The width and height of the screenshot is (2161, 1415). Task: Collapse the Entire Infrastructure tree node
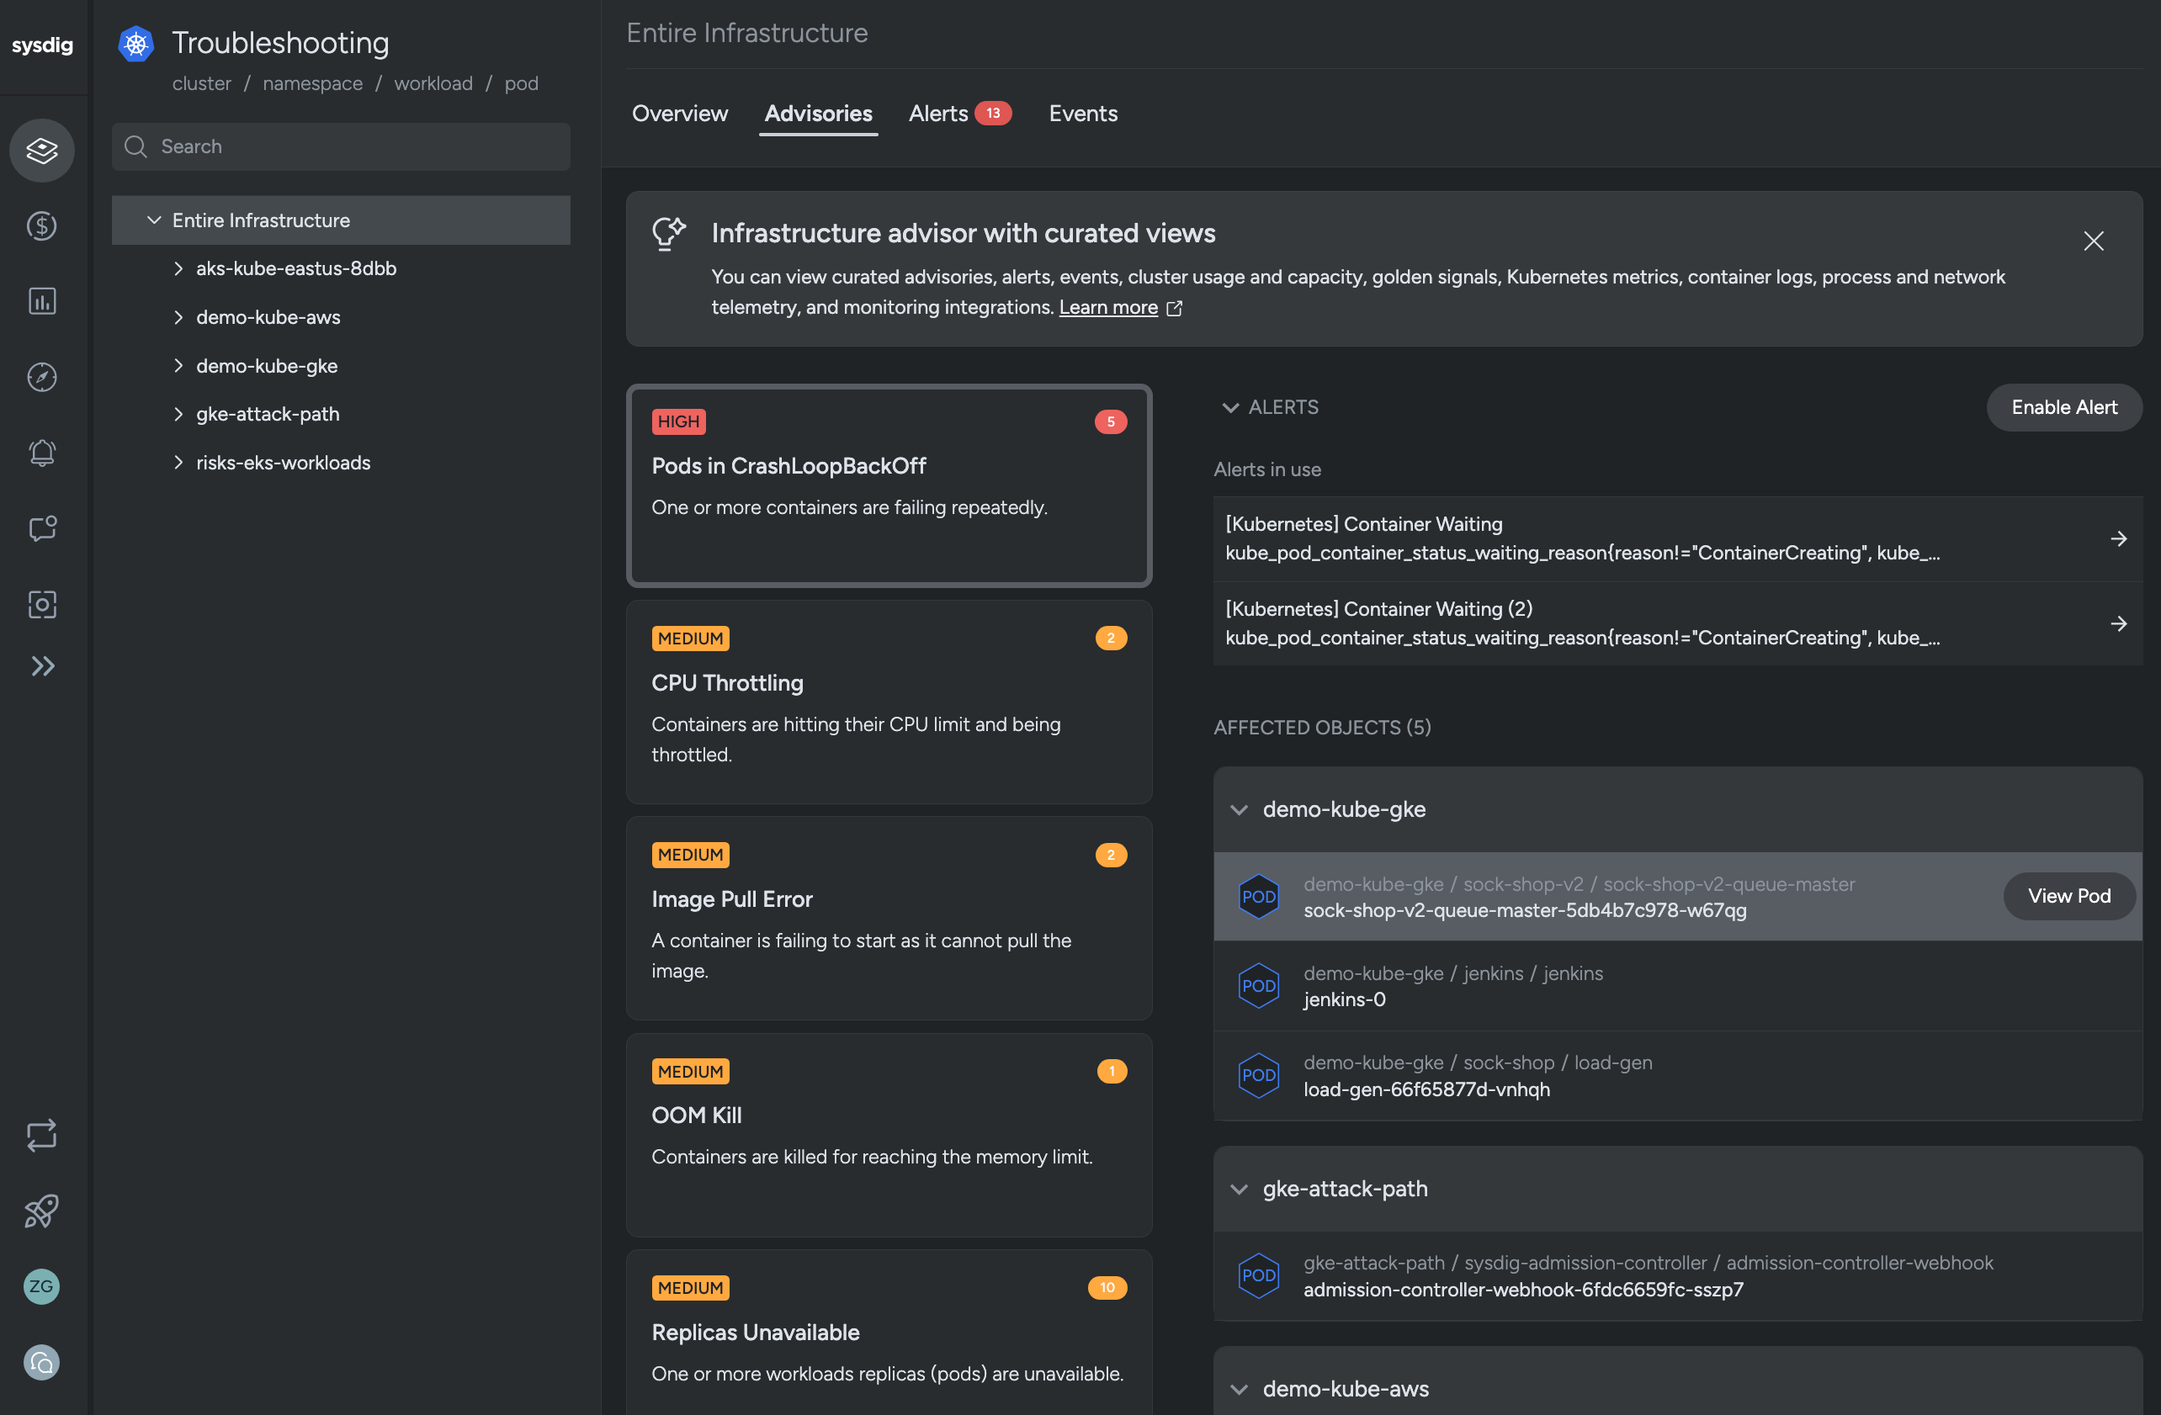154,220
